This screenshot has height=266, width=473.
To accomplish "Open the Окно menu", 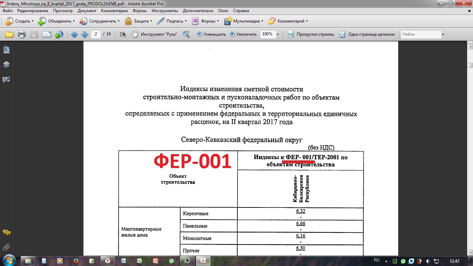I will (x=223, y=11).
